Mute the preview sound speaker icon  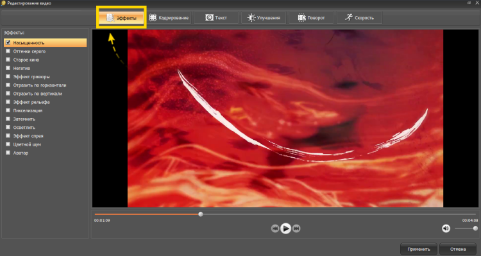click(x=446, y=228)
